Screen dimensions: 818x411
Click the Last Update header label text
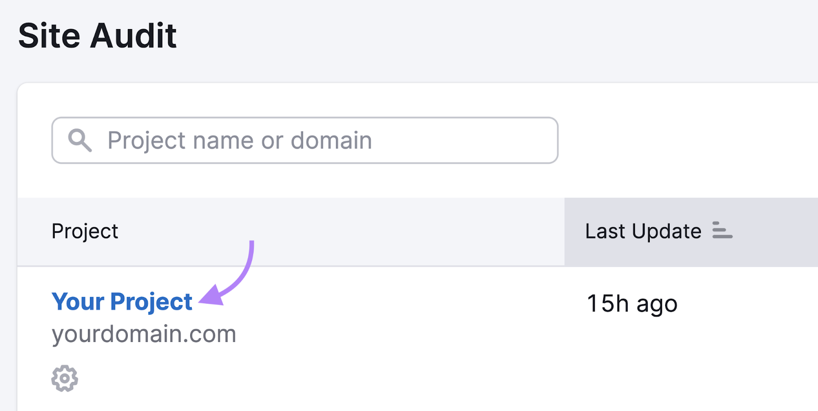pyautogui.click(x=643, y=231)
